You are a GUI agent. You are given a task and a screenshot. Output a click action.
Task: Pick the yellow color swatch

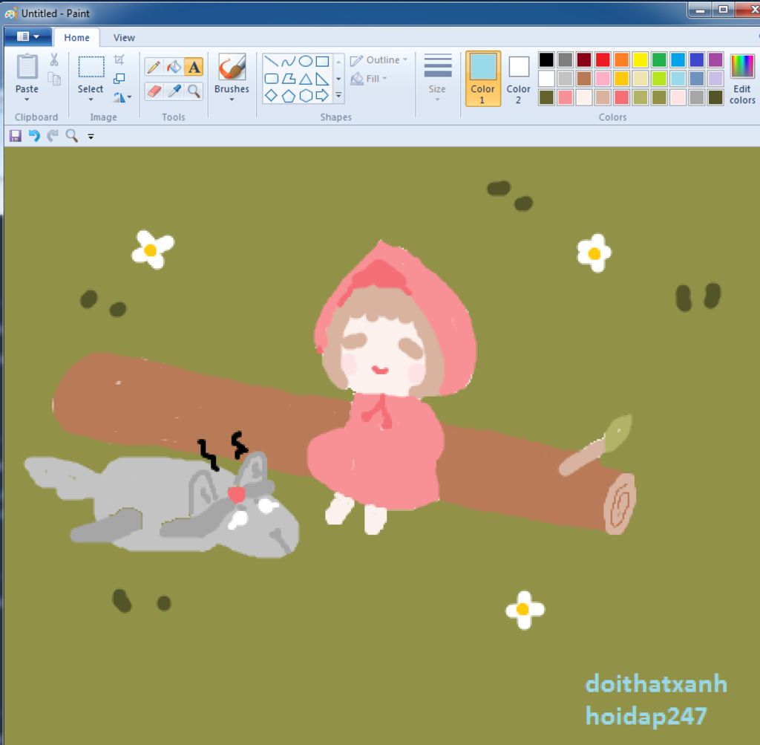point(640,59)
